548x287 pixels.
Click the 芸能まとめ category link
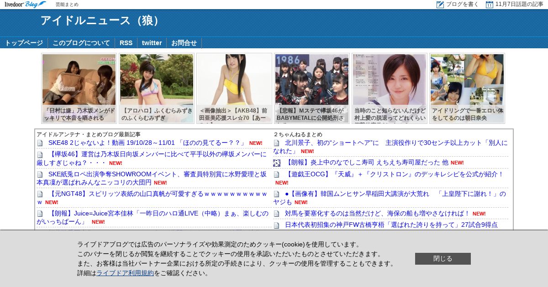pos(67,5)
